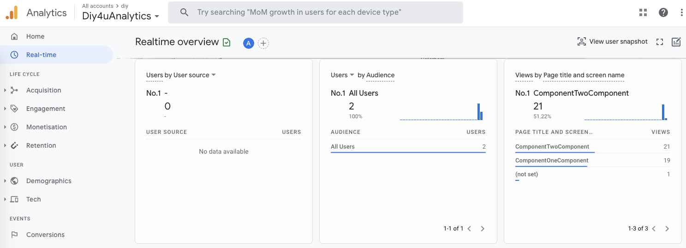
Task: Go to Home in the sidebar
Action: click(35, 36)
